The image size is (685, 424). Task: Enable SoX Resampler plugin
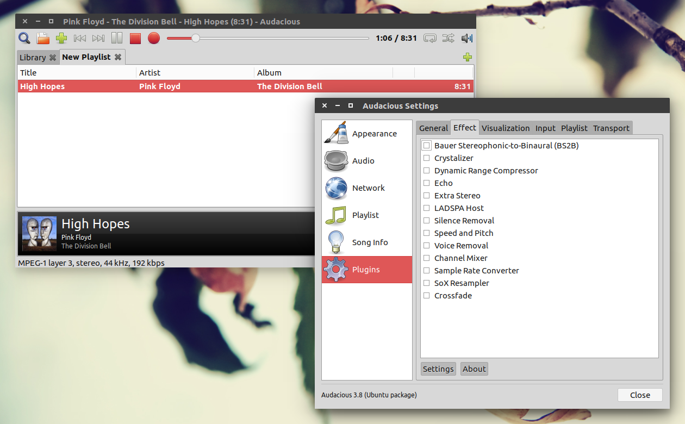[x=427, y=283]
